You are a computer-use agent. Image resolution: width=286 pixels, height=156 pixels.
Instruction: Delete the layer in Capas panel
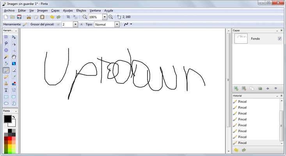244,89
